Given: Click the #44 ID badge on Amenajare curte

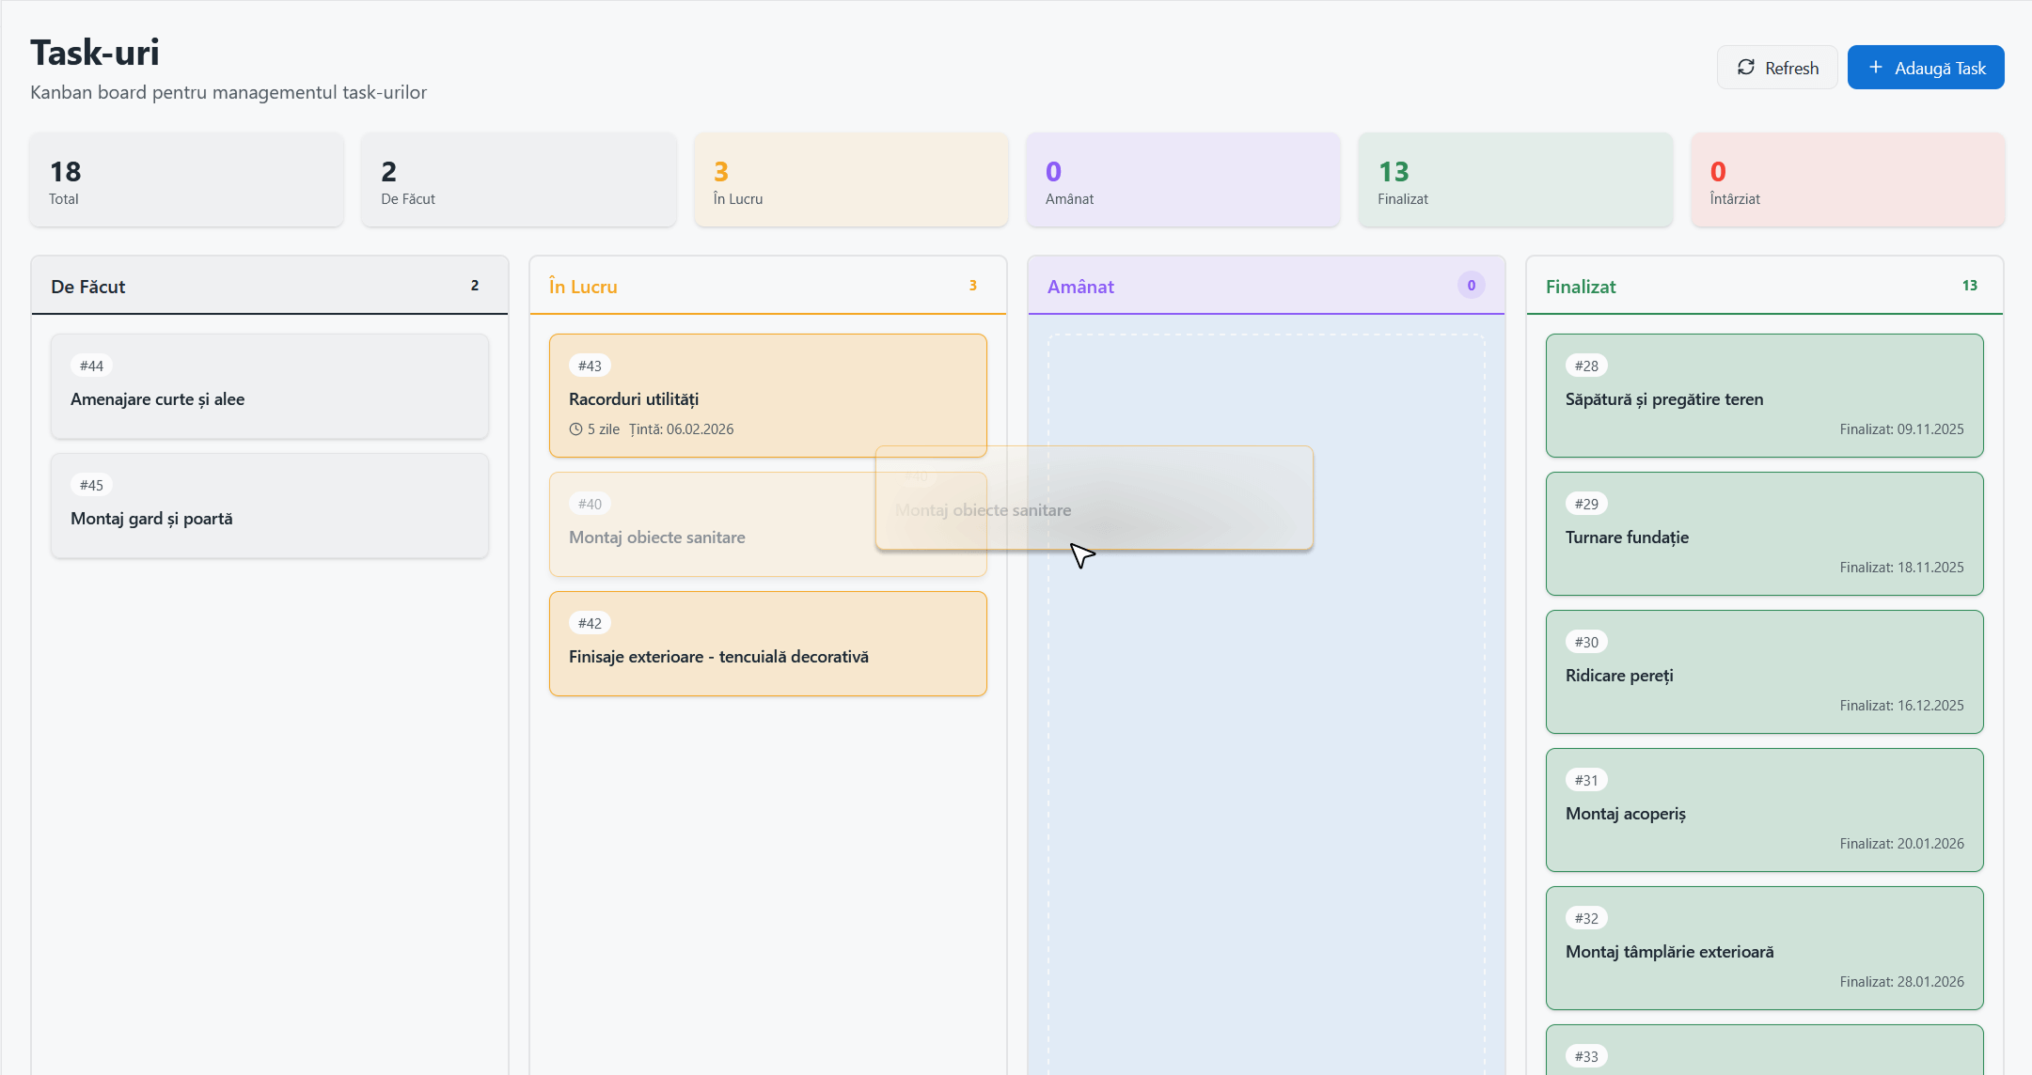Looking at the screenshot, I should click(91, 366).
